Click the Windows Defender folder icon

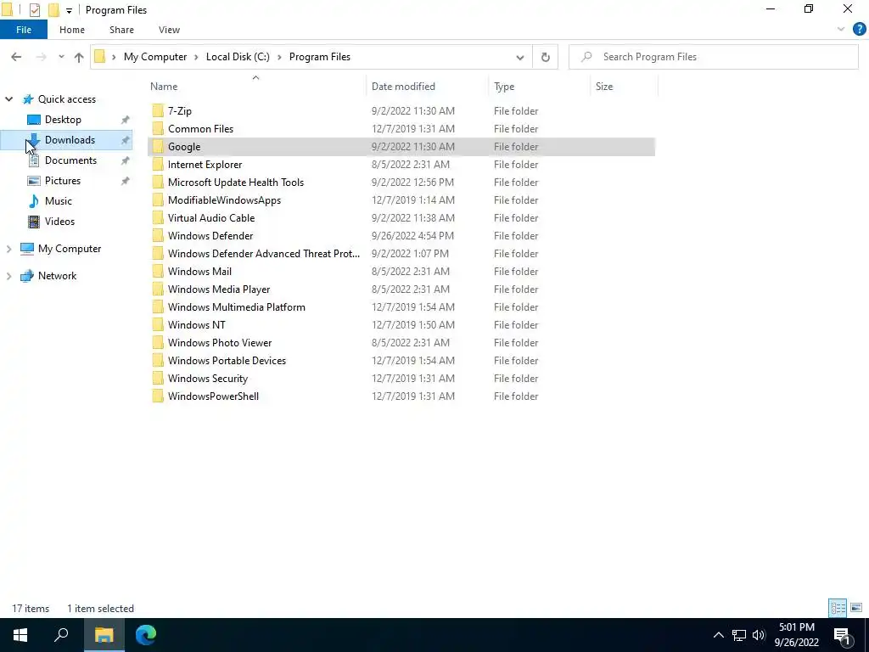[x=158, y=236]
